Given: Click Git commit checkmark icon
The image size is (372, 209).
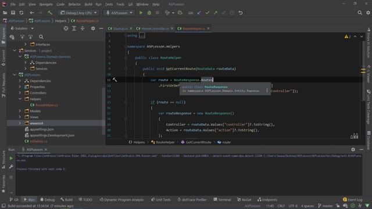Looking at the screenshot, I should 208,13.
